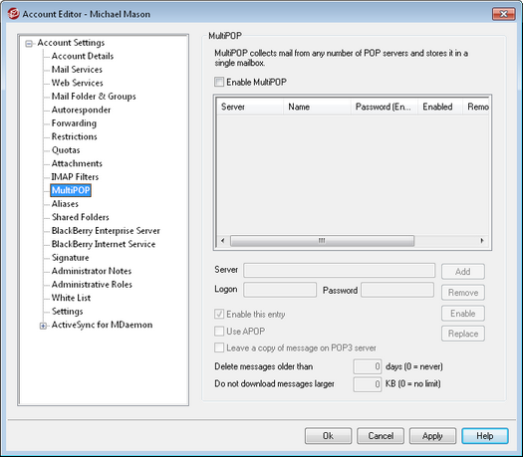Focus the Server input field
Screen dimensions: 523x457
(x=340, y=271)
